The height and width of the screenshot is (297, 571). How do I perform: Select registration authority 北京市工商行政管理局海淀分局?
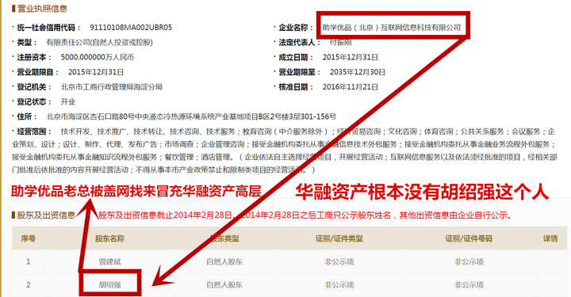[112, 87]
